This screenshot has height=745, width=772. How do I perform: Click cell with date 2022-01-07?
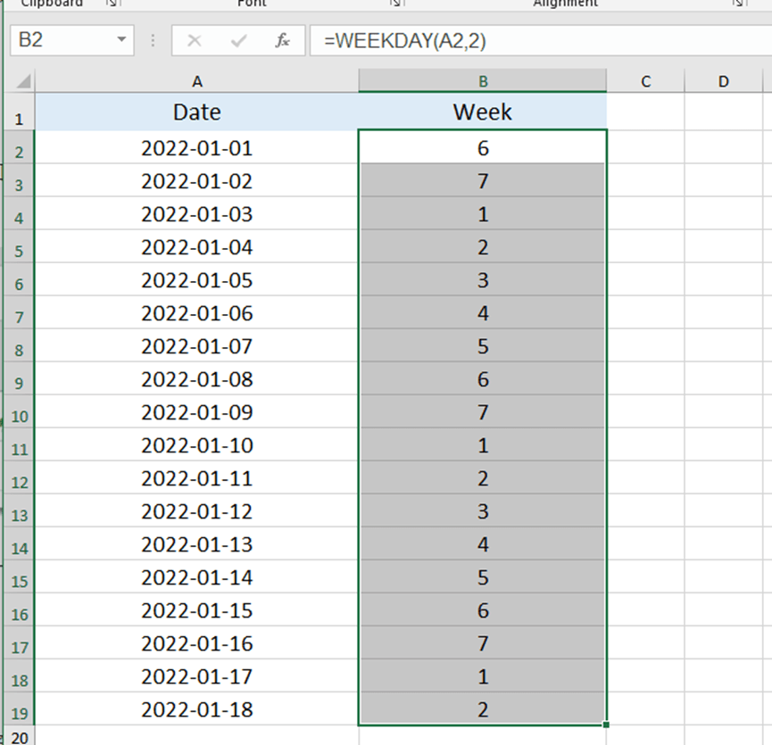point(197,345)
